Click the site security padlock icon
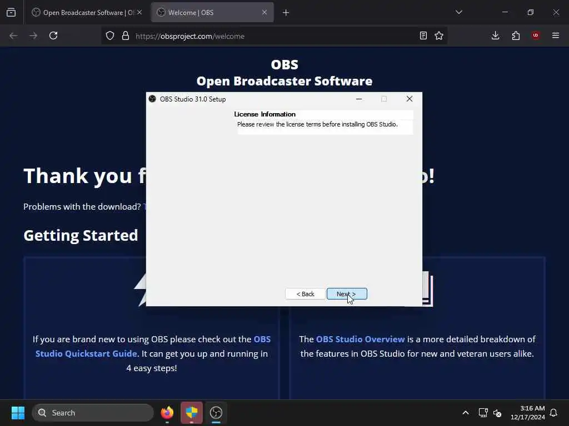This screenshot has height=426, width=569. 126,36
